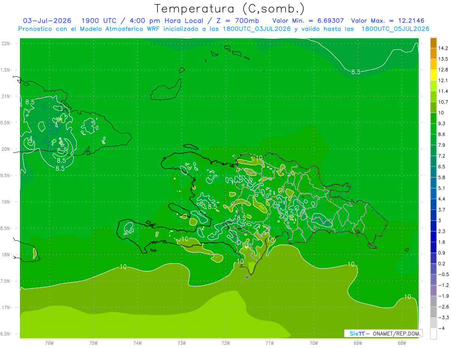This screenshot has height=348, width=451.
Task: Click the gray swatch between -3.3 and -2.6
Action: tap(433, 312)
